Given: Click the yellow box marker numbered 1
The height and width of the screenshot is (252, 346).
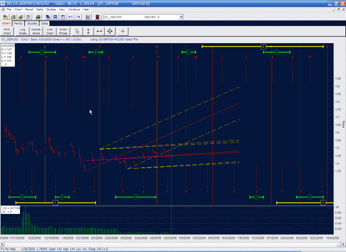Looking at the screenshot, I should click(x=55, y=202).
